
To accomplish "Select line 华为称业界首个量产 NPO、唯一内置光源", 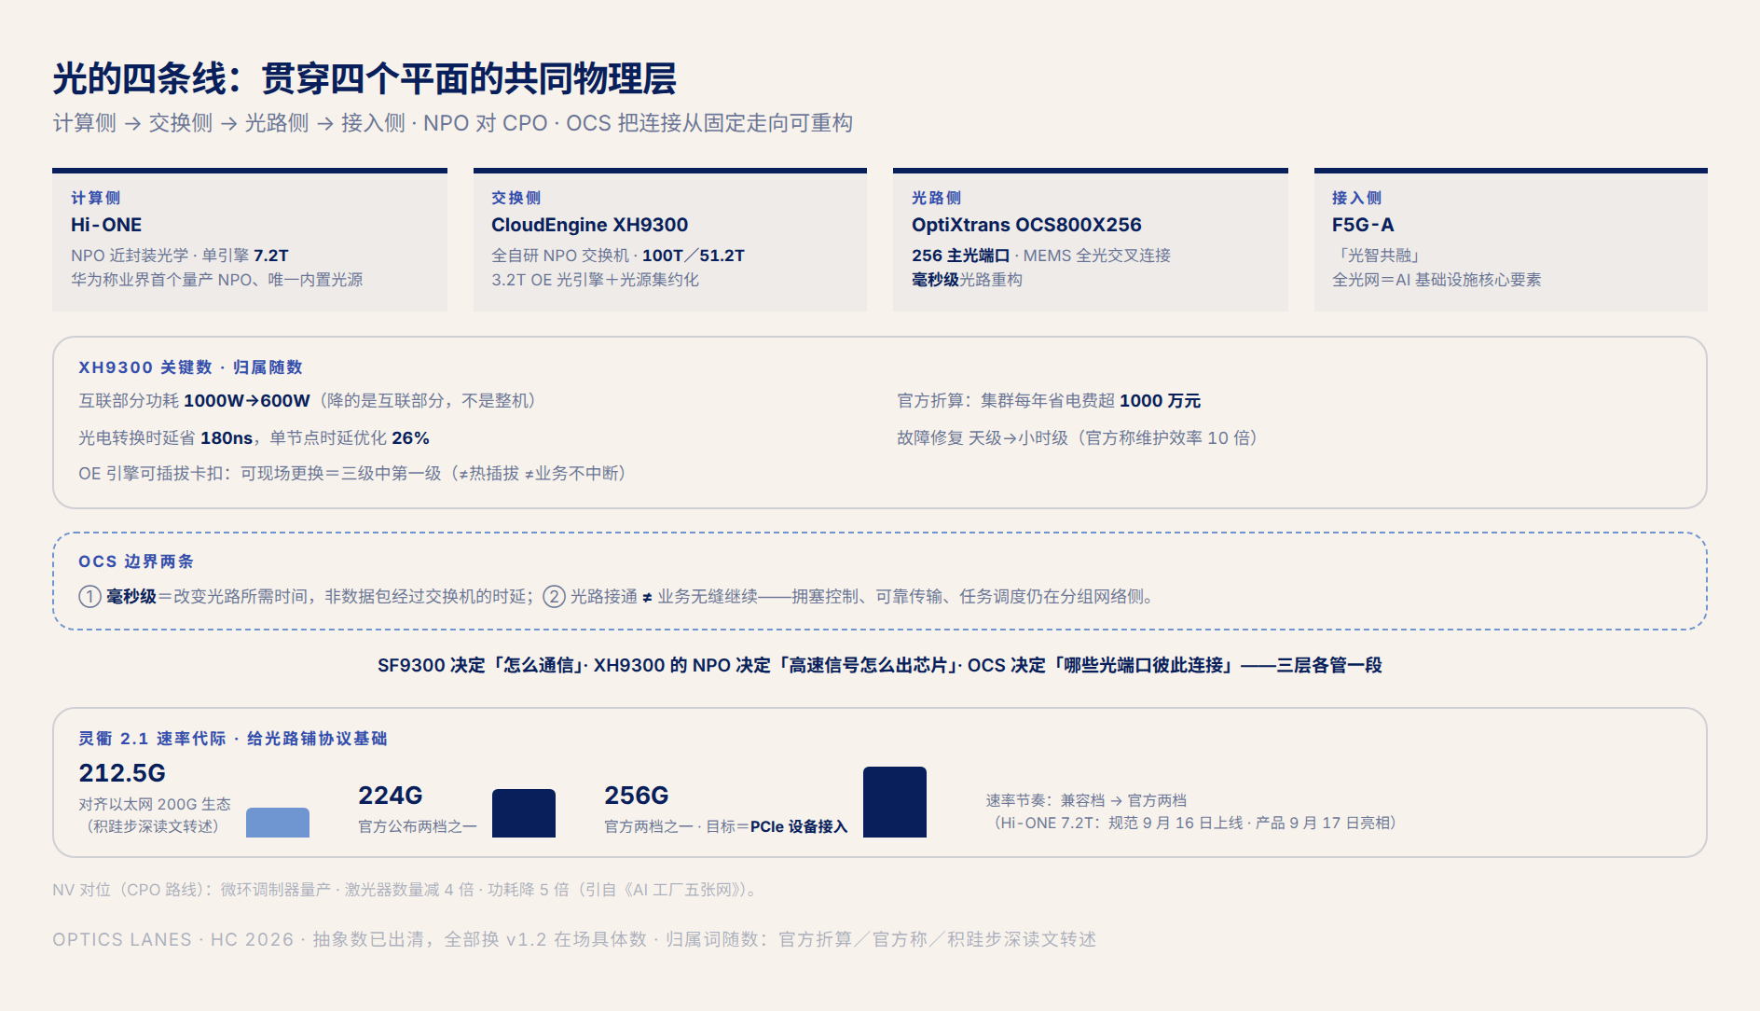I will point(217,280).
